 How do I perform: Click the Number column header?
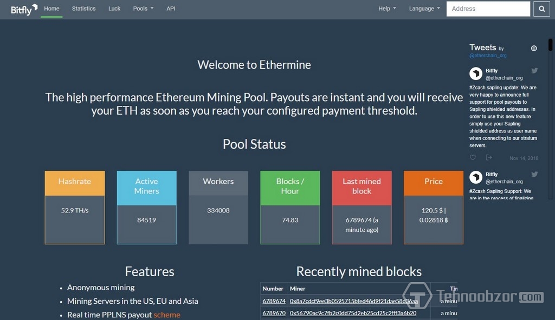pos(273,289)
